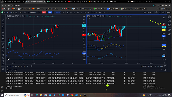Select the trend line drawing tool
The width and height of the screenshot is (172, 97).
3,20
